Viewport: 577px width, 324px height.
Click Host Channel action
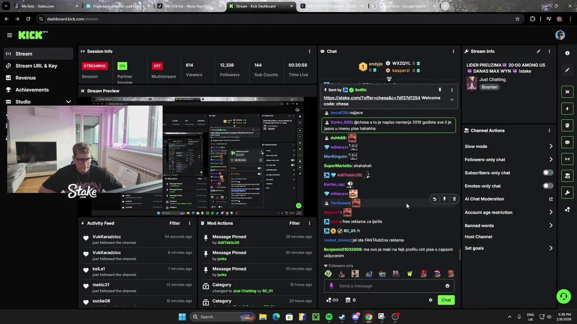478,237
